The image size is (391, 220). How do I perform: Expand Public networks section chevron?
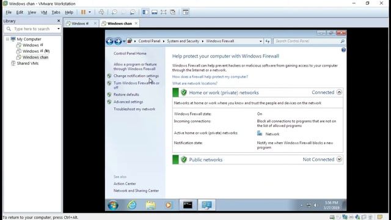[x=339, y=159]
